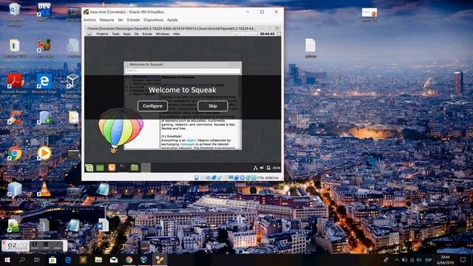The height and width of the screenshot is (266, 473).
Task: Click the 'object' link in welcome text
Action: coord(191,140)
